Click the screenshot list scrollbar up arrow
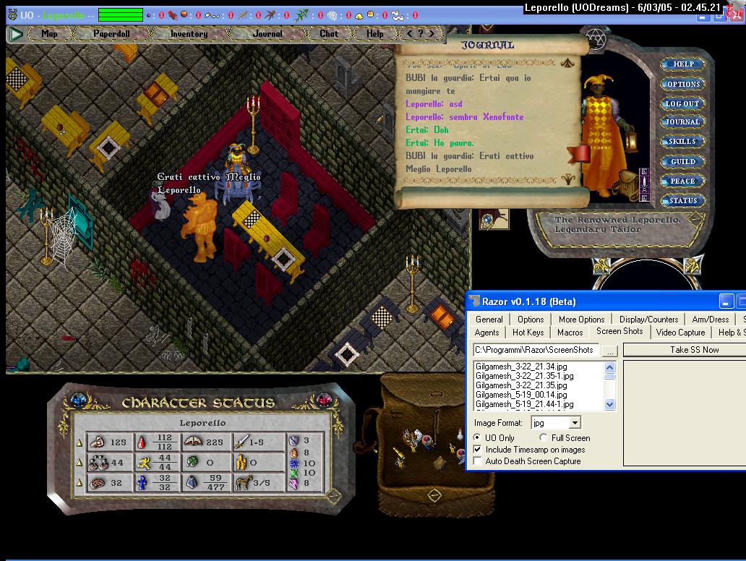The width and height of the screenshot is (746, 561). 609,367
